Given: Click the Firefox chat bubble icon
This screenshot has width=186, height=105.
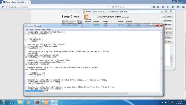Looking at the screenshot, I should [x=178, y=7].
